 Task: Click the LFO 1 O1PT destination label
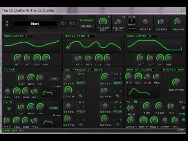[81, 83]
